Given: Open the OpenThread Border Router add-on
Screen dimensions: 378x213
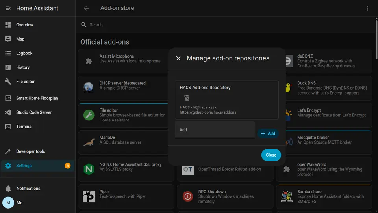Looking at the screenshot, I should (225, 174).
